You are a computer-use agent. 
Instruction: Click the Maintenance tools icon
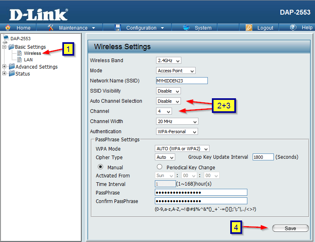click(51, 28)
